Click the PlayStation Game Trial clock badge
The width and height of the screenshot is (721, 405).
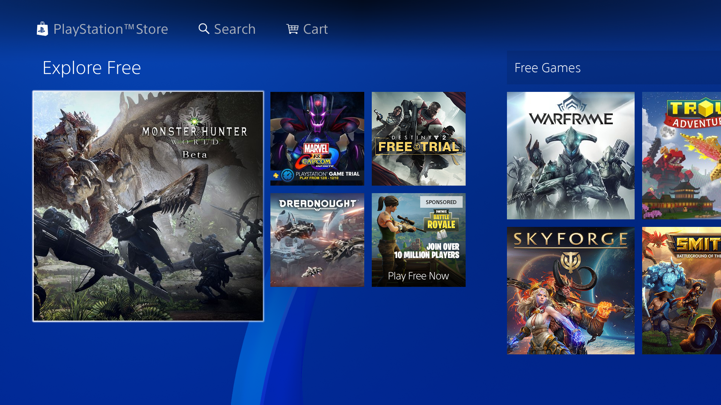288,175
